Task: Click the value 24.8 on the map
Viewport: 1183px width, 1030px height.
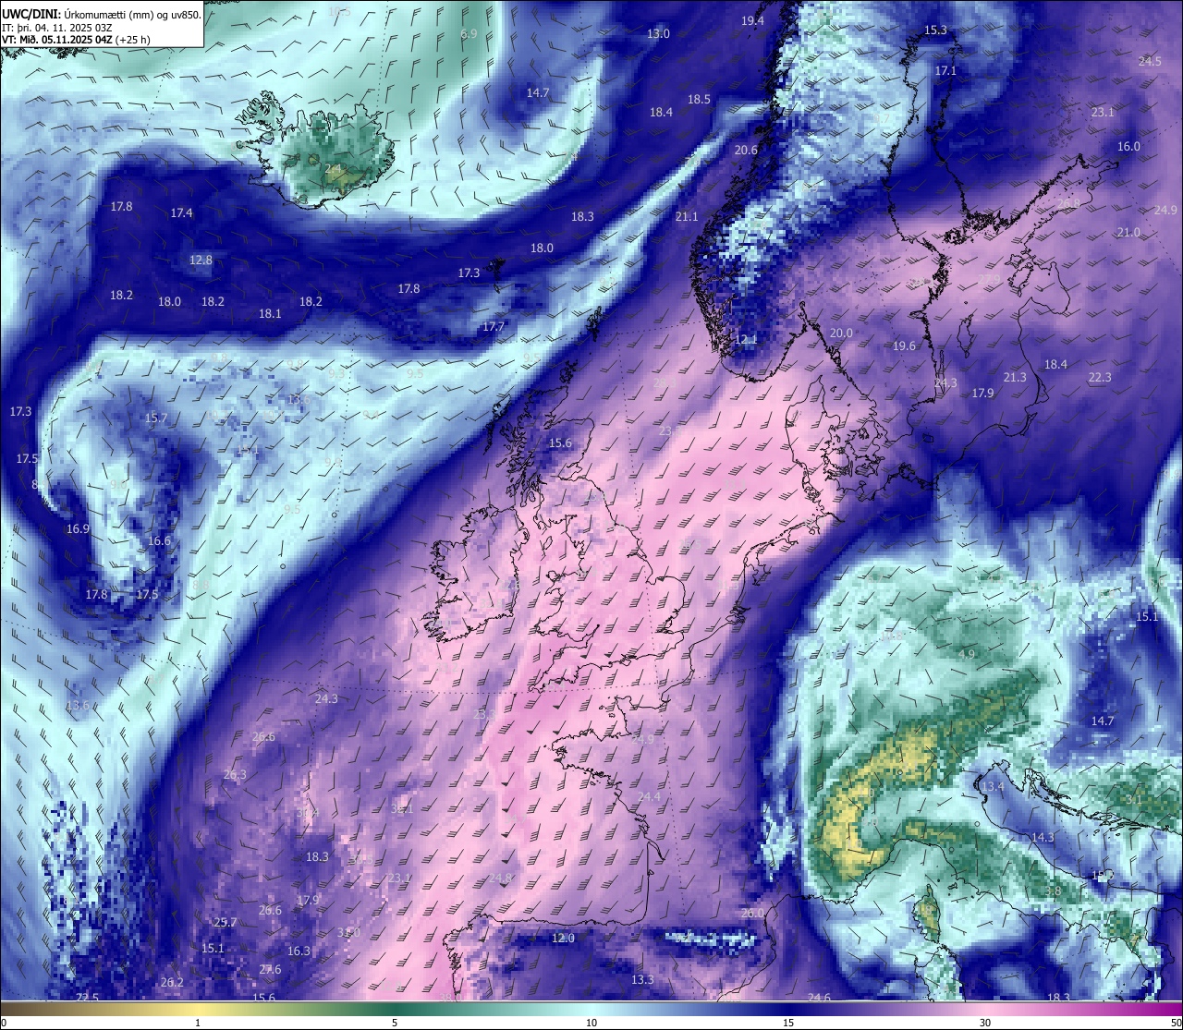Action: 501,878
